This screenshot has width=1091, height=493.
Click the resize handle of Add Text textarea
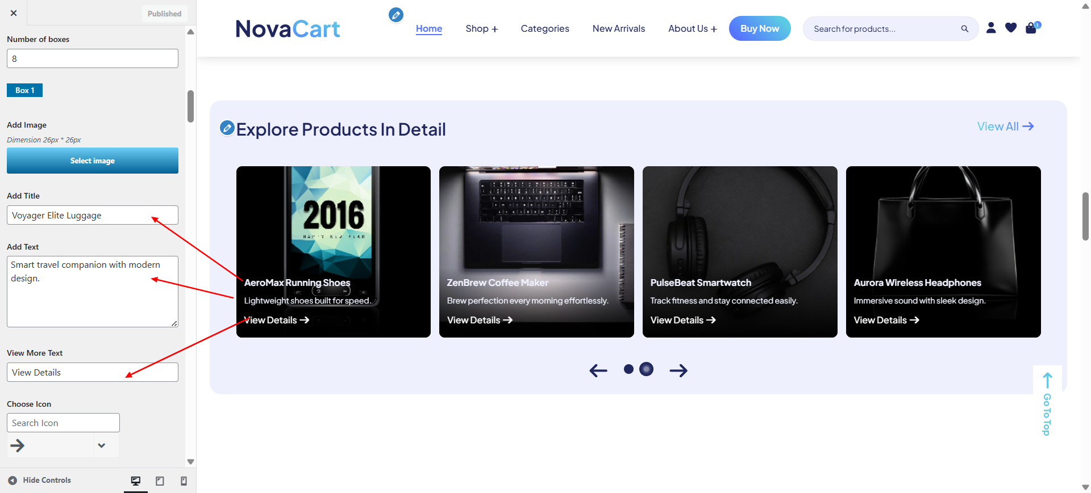pyautogui.click(x=174, y=323)
